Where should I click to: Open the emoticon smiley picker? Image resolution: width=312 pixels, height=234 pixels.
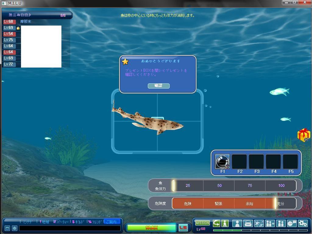(x=14, y=228)
